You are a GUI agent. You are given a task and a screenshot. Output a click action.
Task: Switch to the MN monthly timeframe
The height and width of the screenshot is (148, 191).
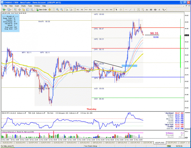click(111, 9)
